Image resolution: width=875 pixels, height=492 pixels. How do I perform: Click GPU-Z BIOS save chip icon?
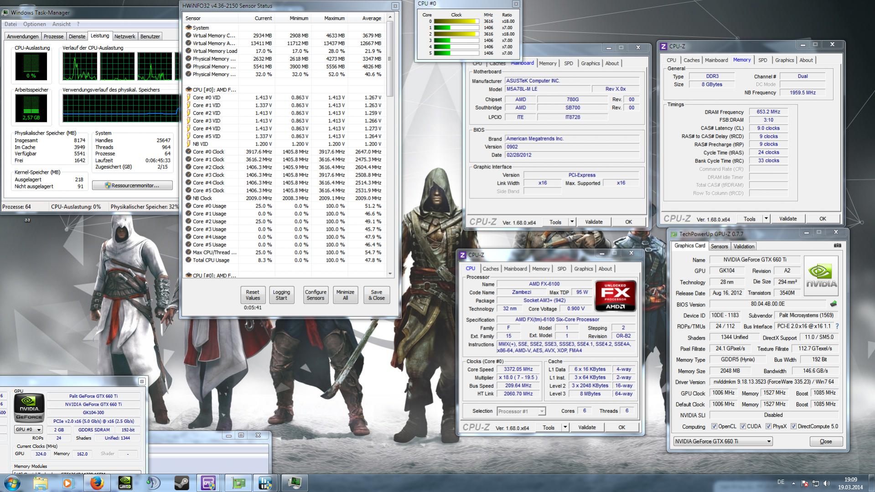(x=834, y=304)
